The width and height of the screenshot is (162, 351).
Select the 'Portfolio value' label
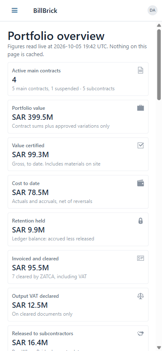28,108
